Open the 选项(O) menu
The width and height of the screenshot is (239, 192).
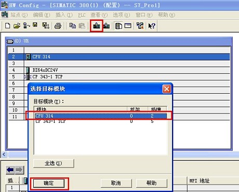click(122, 15)
